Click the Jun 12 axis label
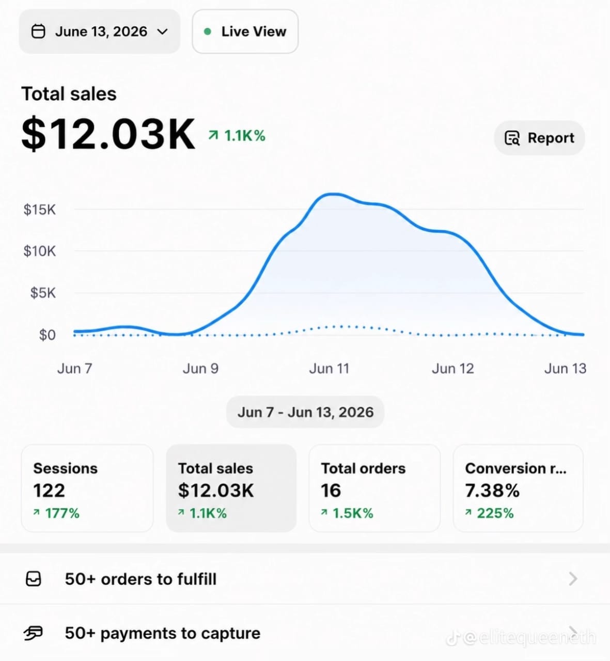Image resolution: width=610 pixels, height=661 pixels. point(453,369)
